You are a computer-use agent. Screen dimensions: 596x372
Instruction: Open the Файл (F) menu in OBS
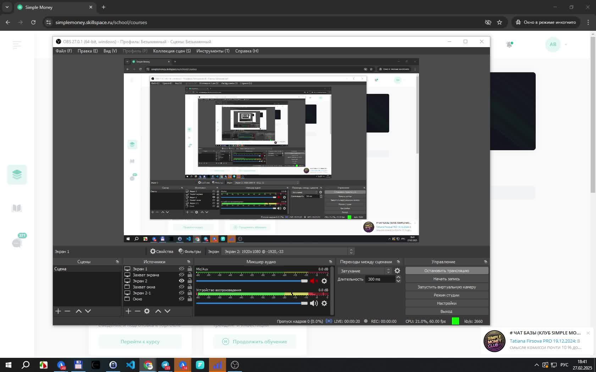(x=64, y=51)
